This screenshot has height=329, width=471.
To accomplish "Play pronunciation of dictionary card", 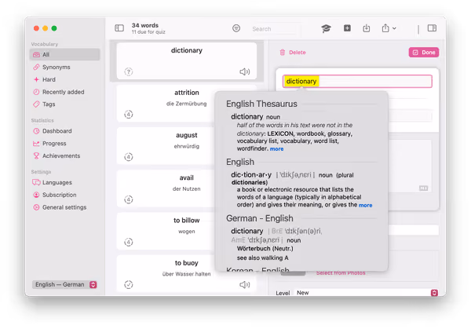I will 244,71.
